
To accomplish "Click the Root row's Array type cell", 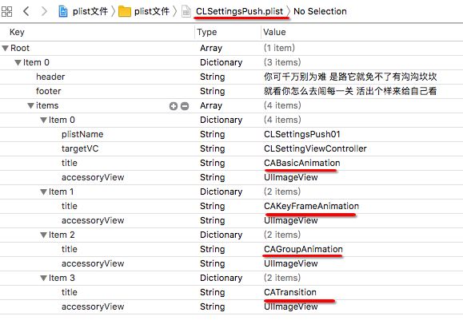I will [x=211, y=48].
